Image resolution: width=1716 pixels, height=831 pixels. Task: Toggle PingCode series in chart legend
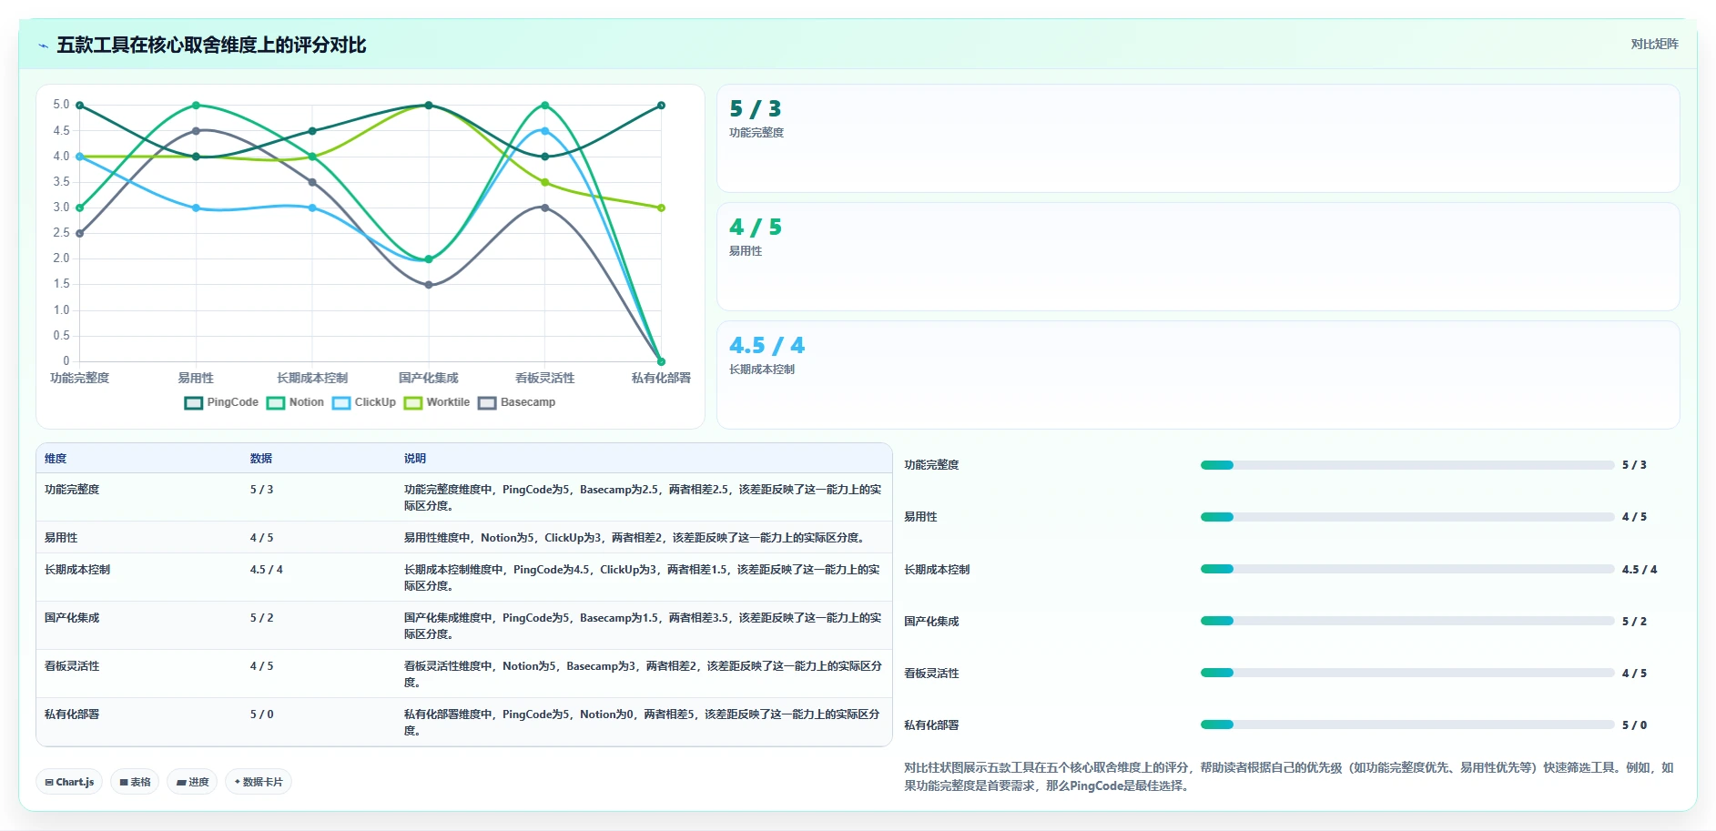(221, 402)
